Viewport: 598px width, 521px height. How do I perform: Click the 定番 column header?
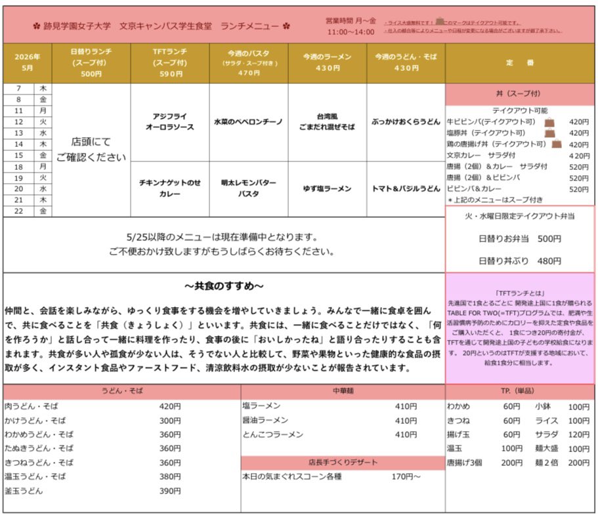coord(520,63)
